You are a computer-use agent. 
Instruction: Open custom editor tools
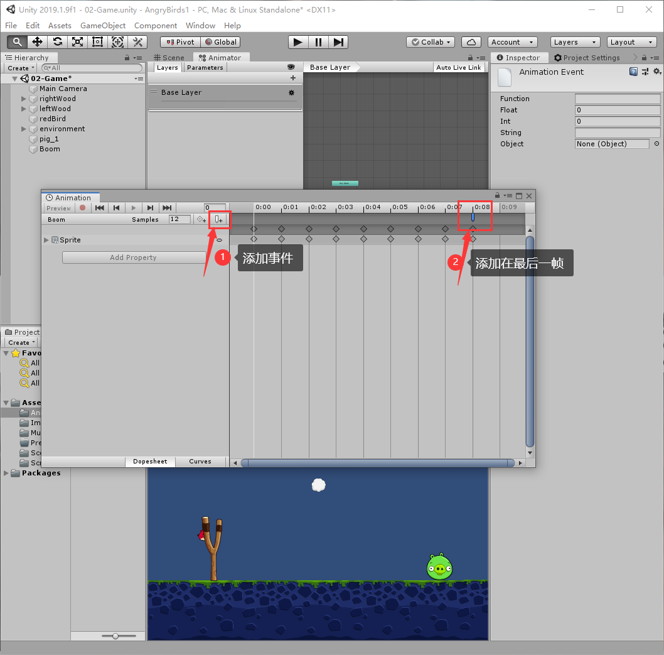[137, 42]
